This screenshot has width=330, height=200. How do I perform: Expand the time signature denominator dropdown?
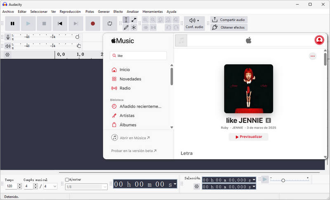click(x=55, y=186)
